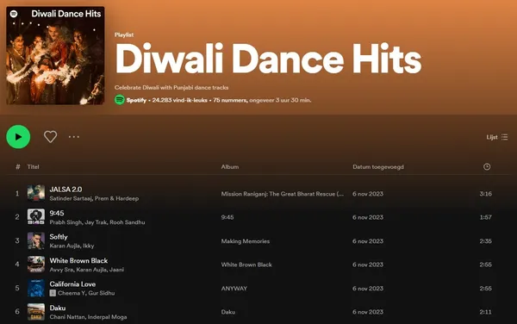
Task: Select the 9:45 track title
Action: pyautogui.click(x=57, y=213)
